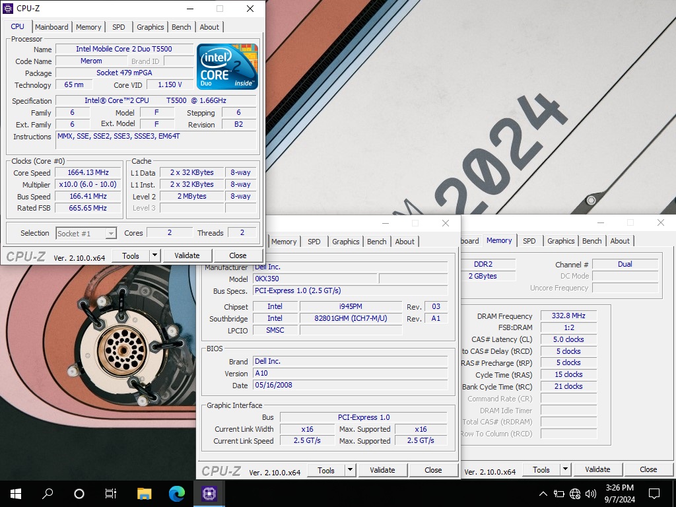Viewport: 676px width, 507px height.
Task: Click Tools button in the Memory window
Action: coord(541,469)
